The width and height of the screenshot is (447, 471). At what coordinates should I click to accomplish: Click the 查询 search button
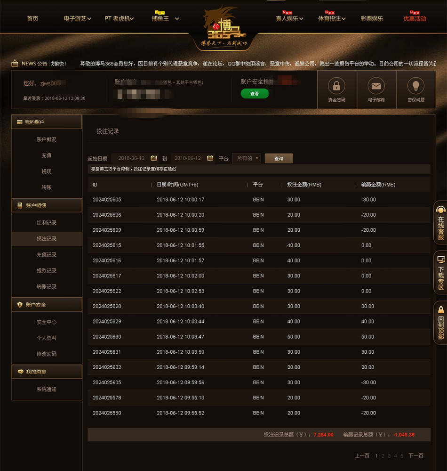tap(279, 158)
